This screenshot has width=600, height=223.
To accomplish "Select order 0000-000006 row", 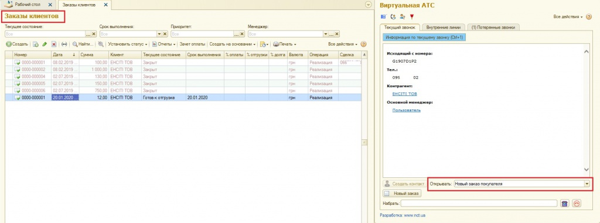I will [183, 90].
